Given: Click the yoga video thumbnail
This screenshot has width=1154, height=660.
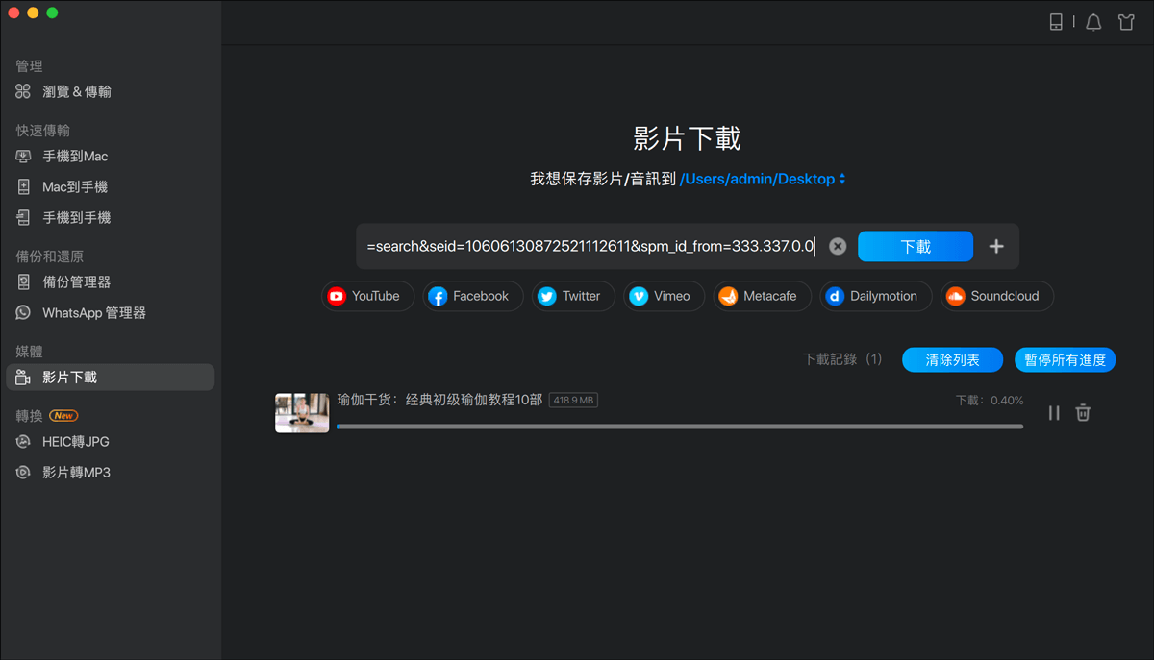Looking at the screenshot, I should pos(302,412).
